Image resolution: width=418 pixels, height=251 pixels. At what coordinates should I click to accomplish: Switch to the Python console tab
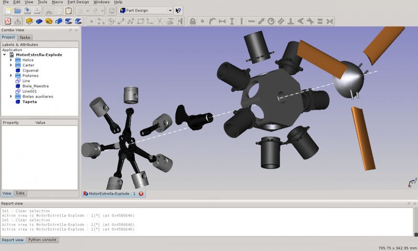tap(42, 240)
